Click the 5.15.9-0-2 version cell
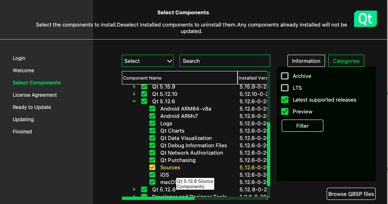This screenshot has height=204, width=388. (x=253, y=86)
